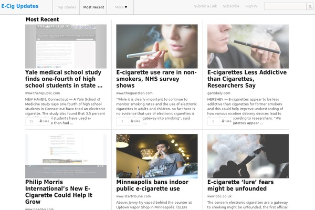Like the Less Addictive than Cigarettes story
The height and width of the screenshot is (210, 315).
pyautogui.click(x=226, y=121)
